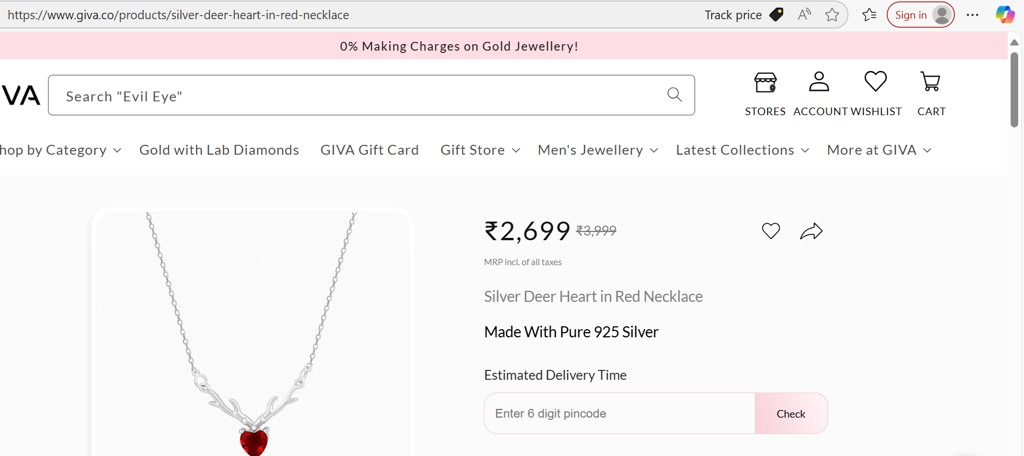Toggle browser read aloud icon
The image size is (1024, 456).
(x=805, y=15)
